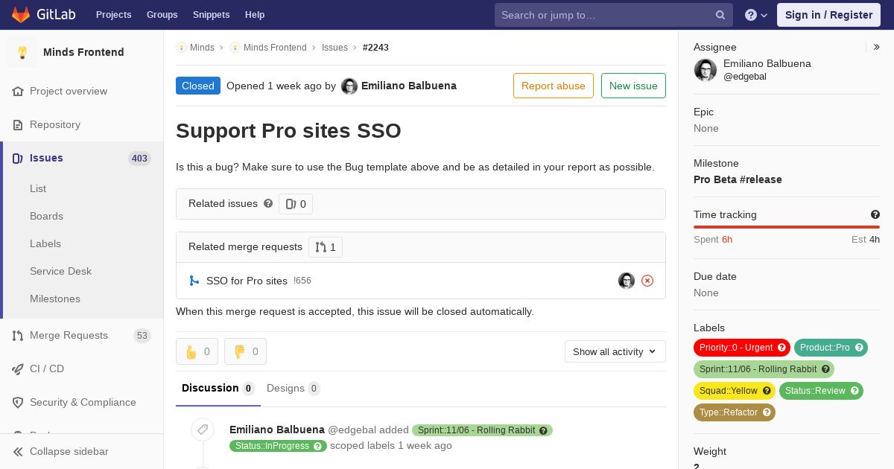The image size is (894, 469).
Task: Click the Time tracking help icon
Action: [875, 214]
